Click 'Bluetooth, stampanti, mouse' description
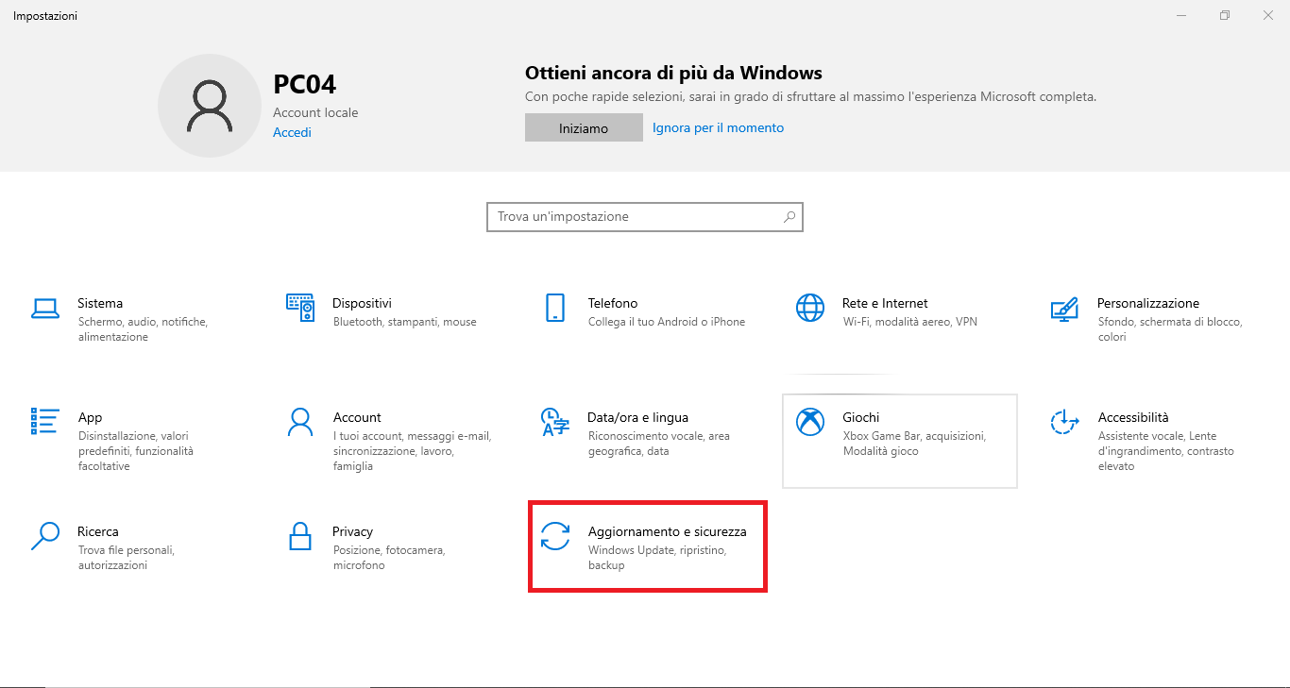The width and height of the screenshot is (1290, 688). pos(405,322)
